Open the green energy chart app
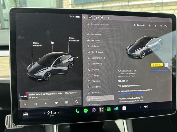The height and width of the screenshot is (132, 177). (109, 109)
